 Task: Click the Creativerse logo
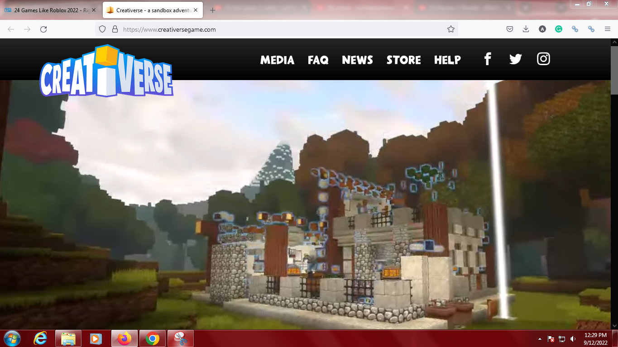[106, 71]
